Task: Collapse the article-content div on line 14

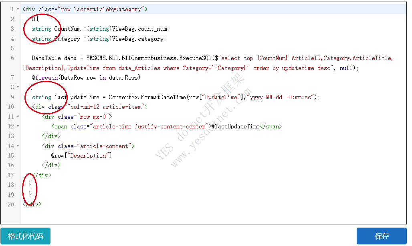Action: [18, 146]
